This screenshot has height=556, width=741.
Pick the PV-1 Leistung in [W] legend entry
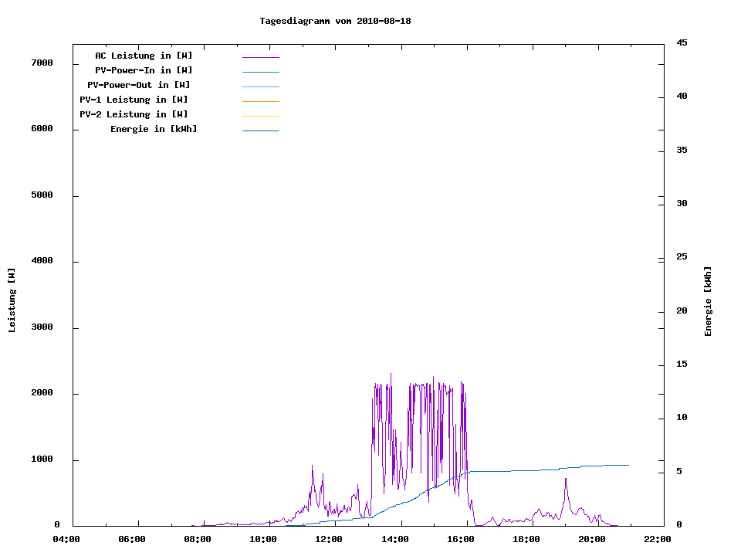coord(134,100)
